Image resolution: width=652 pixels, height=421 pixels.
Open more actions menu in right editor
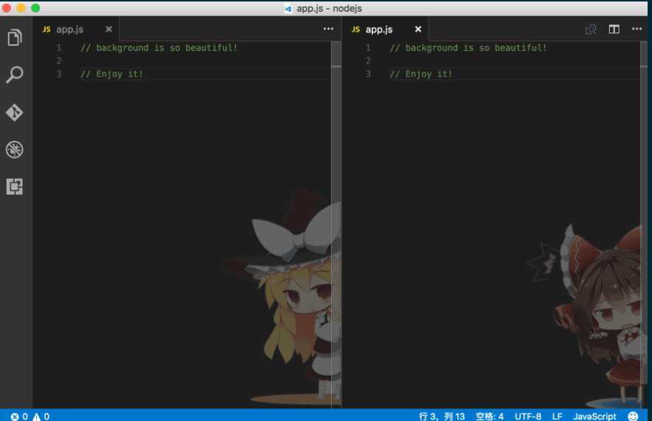(637, 29)
